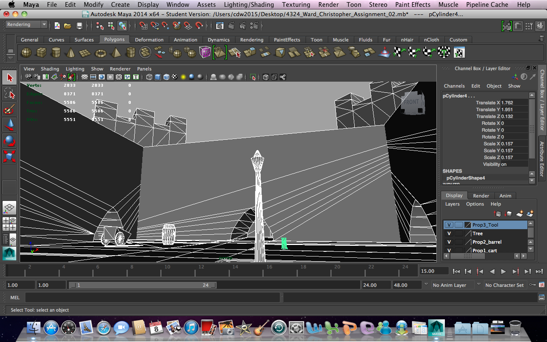The height and width of the screenshot is (342, 547).
Task: Toggle wireframe shading cube in panel toolbar
Action: tap(149, 77)
